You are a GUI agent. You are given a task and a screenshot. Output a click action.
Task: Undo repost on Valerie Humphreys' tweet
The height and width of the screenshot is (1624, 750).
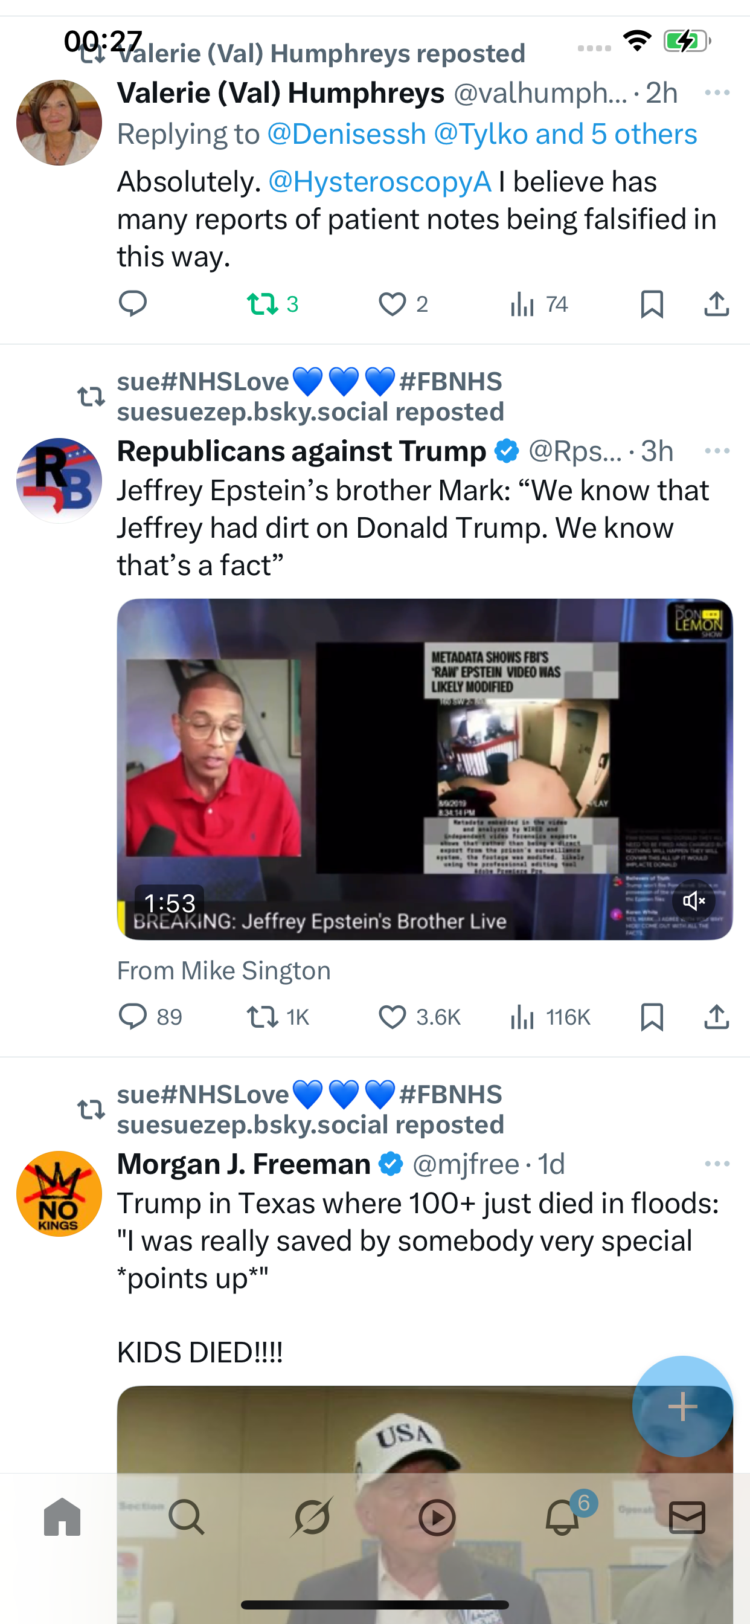point(272,304)
